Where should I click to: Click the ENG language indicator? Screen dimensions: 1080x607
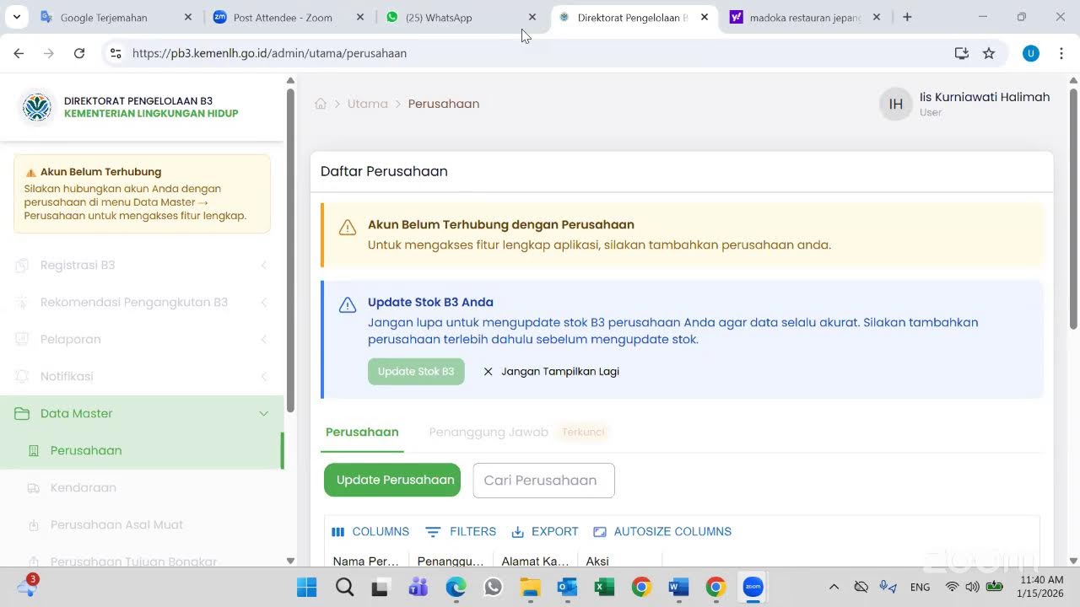pyautogui.click(x=921, y=587)
